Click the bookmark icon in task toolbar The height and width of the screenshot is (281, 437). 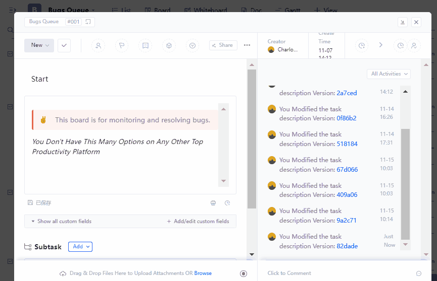(x=145, y=45)
